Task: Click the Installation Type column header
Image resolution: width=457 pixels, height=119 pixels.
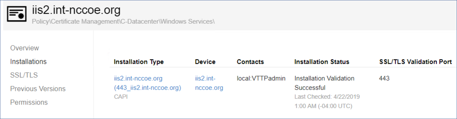Action: point(139,62)
